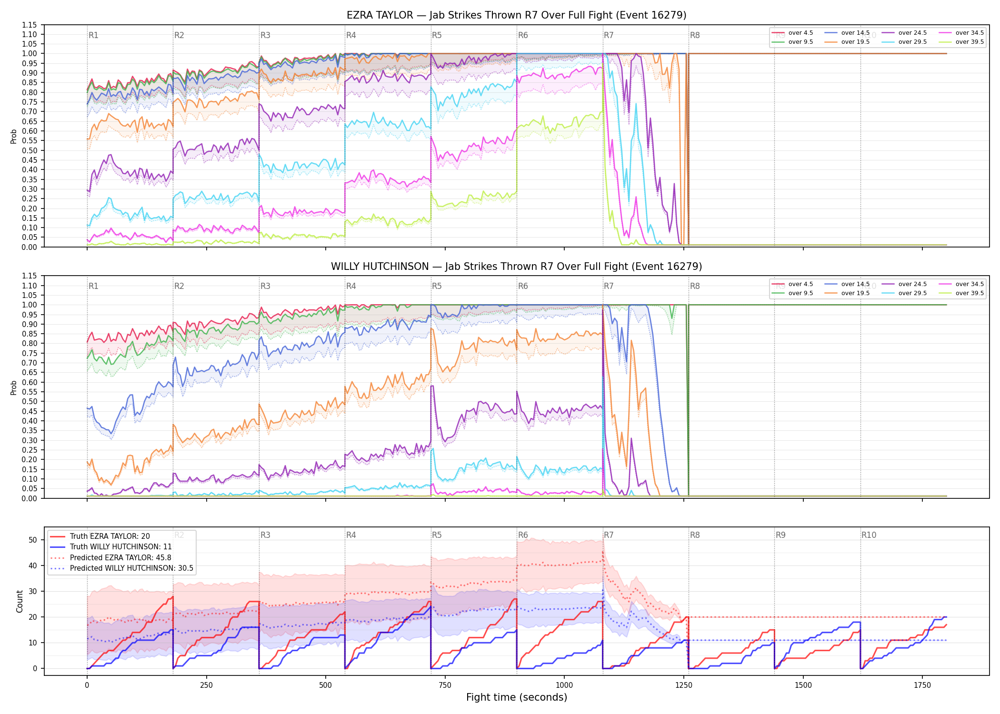Click the 1250 tick label on the x-axis
Image resolution: width=1000 pixels, height=714 pixels.
[x=684, y=685]
